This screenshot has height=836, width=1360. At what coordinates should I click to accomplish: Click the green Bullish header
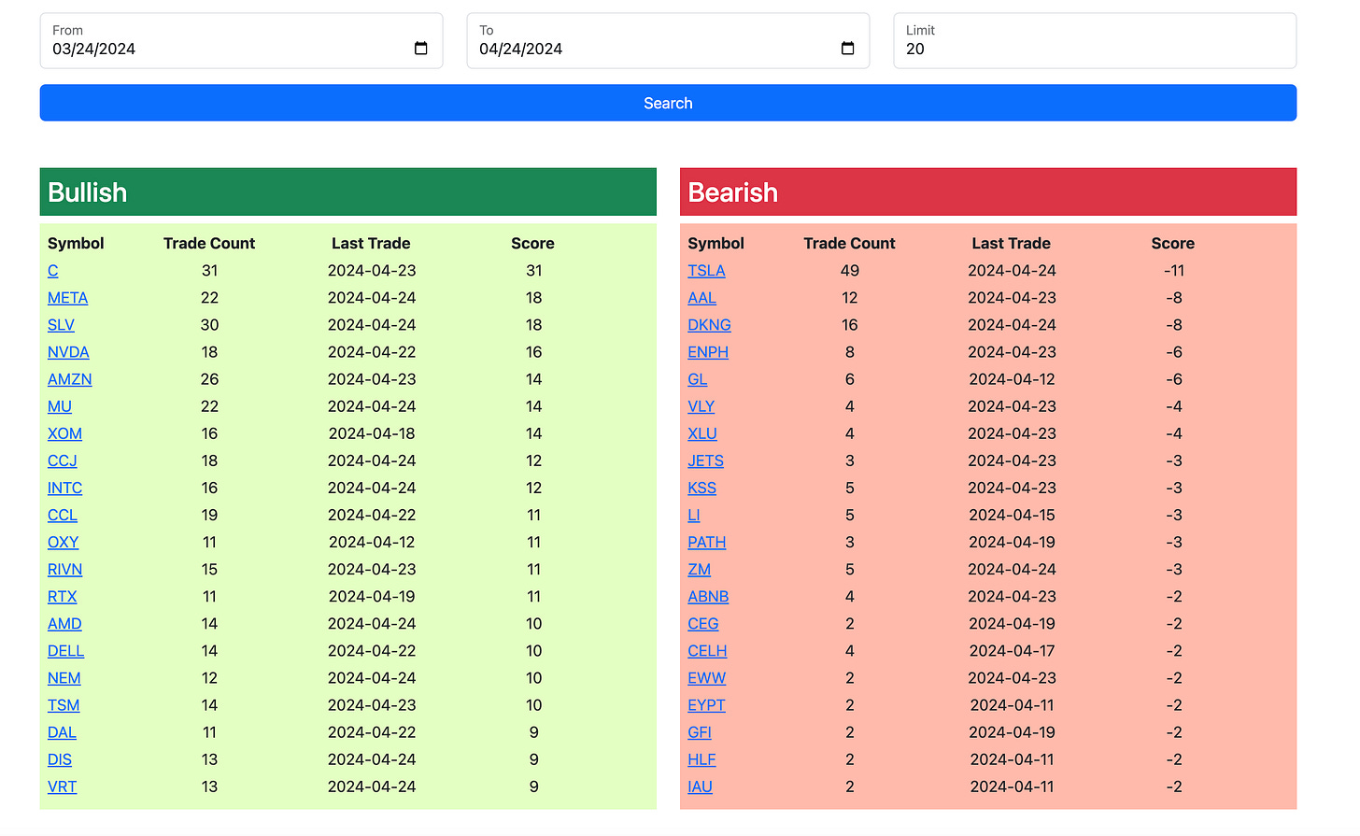pos(348,191)
